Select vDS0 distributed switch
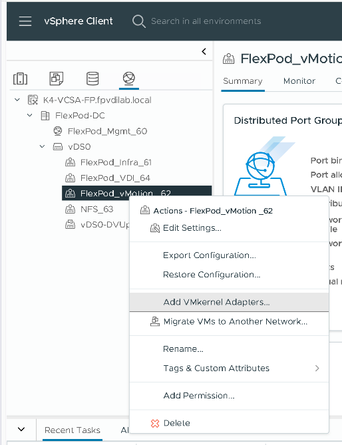Screen dimensions: 342x445 [x=79, y=147]
